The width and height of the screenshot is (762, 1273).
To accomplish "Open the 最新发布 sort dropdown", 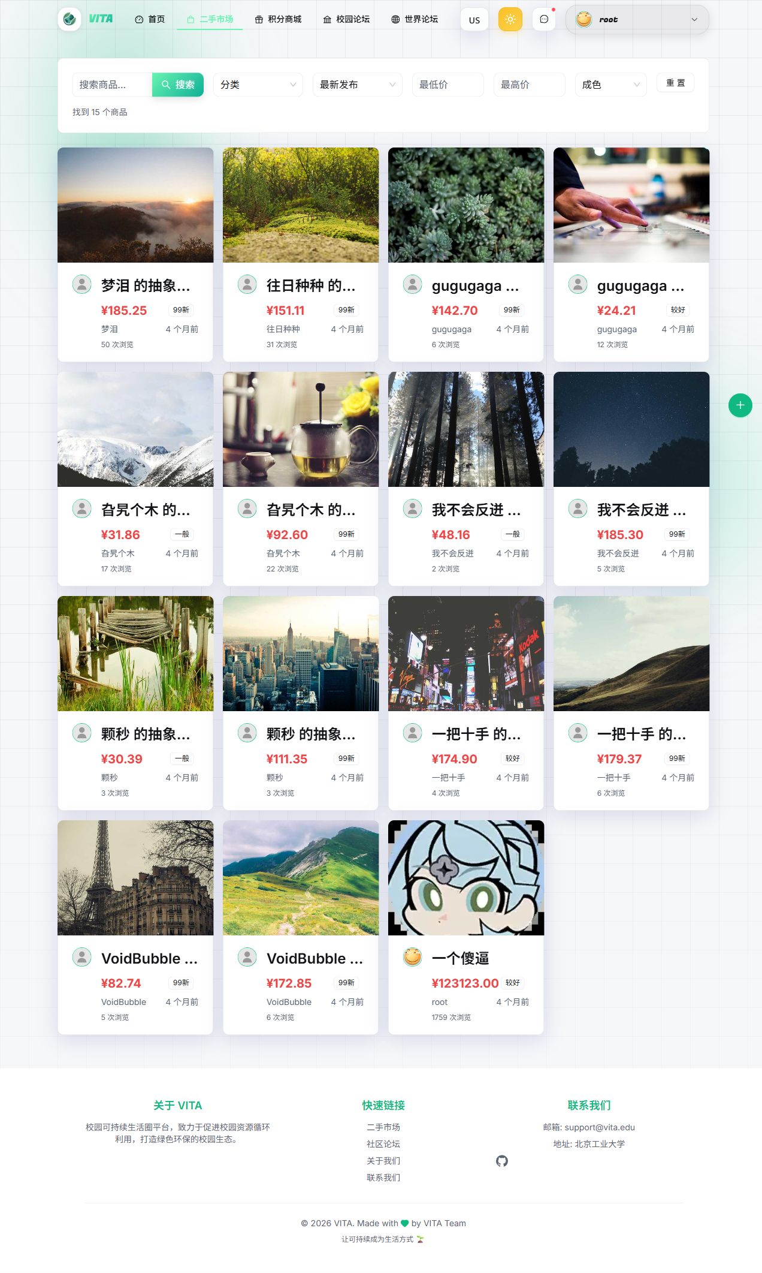I will pos(358,85).
